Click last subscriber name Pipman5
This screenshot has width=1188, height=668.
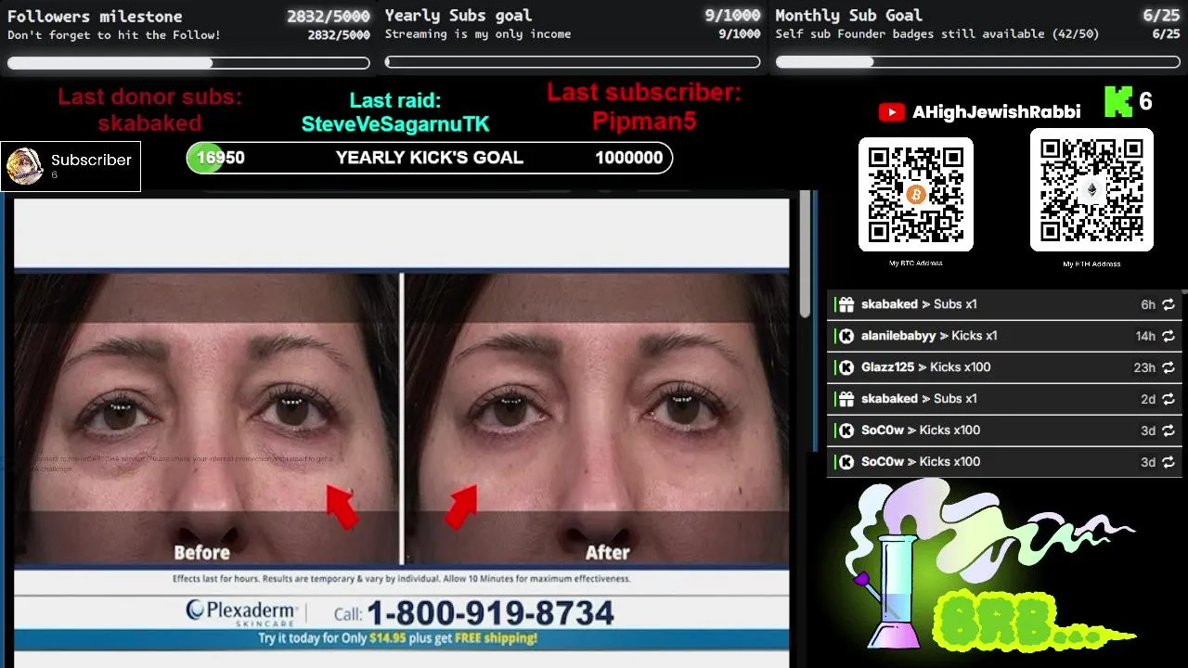pos(644,122)
